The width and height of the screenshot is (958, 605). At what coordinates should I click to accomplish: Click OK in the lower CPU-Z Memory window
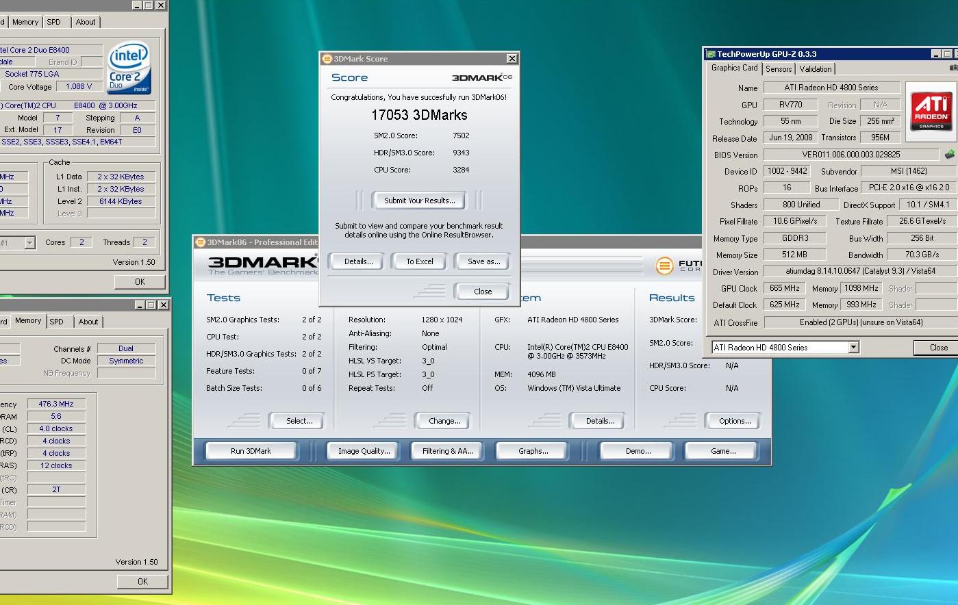pyautogui.click(x=142, y=581)
